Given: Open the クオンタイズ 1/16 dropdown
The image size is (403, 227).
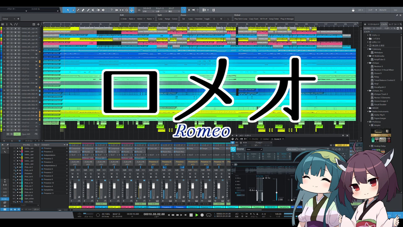Looking at the screenshot, I should point(148,11).
